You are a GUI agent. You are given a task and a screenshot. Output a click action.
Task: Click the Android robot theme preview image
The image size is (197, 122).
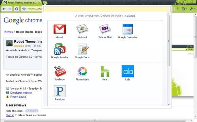click(x=182, y=71)
